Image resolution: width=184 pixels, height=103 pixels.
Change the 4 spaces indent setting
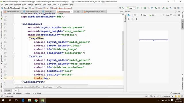(166, 96)
